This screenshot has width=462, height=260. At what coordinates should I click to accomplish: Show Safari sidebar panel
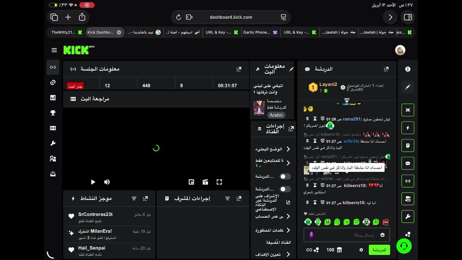pyautogui.click(x=408, y=17)
